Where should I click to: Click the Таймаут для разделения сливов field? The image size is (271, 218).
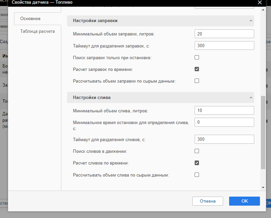pos(224,139)
